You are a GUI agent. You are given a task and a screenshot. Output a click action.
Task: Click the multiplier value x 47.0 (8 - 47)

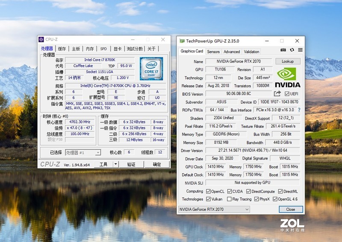click(80, 128)
